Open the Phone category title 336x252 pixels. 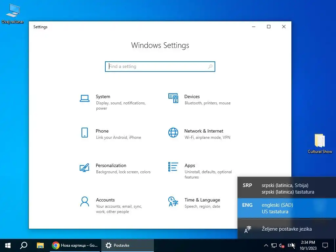[102, 131]
